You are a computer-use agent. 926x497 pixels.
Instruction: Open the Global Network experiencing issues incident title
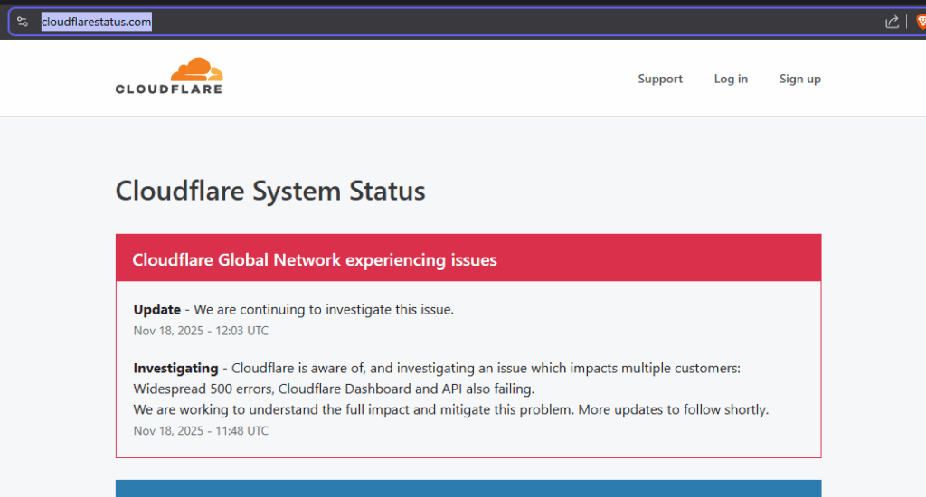click(x=315, y=259)
